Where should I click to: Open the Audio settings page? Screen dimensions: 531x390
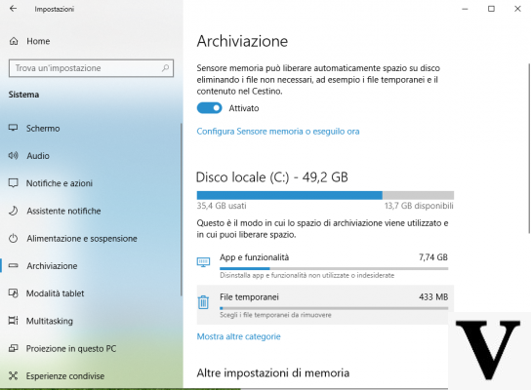click(38, 156)
